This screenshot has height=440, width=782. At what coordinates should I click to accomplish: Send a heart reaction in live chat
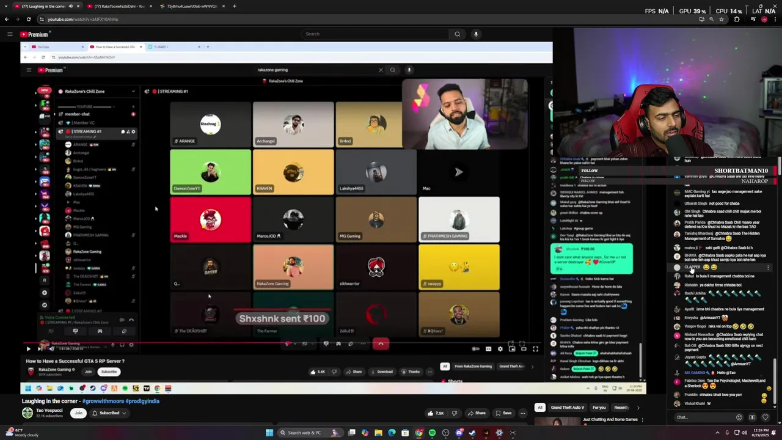coord(765,417)
